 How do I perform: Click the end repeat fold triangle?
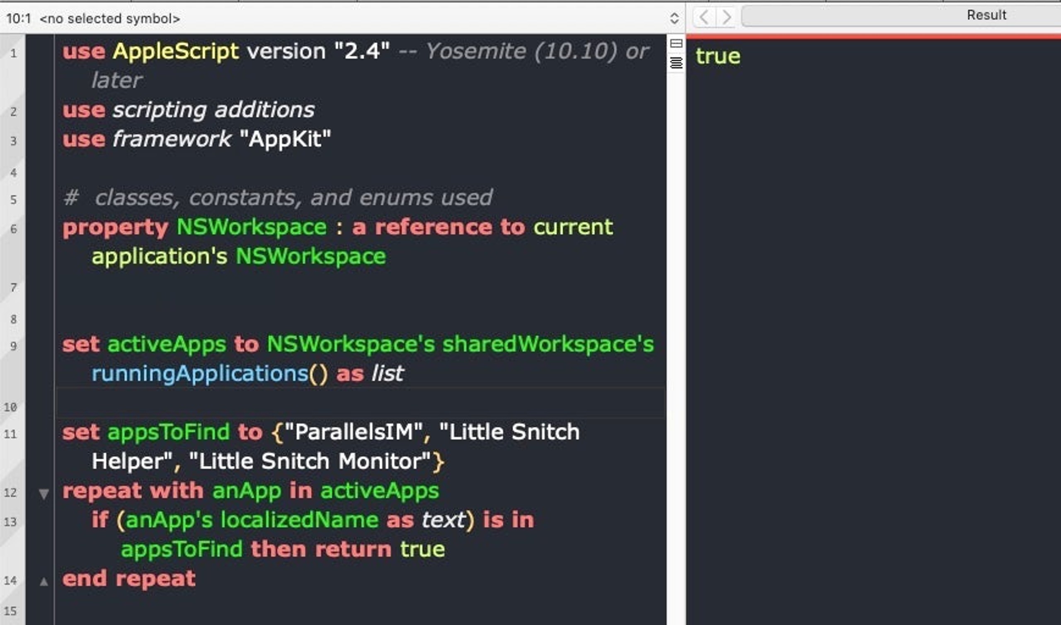click(x=44, y=581)
